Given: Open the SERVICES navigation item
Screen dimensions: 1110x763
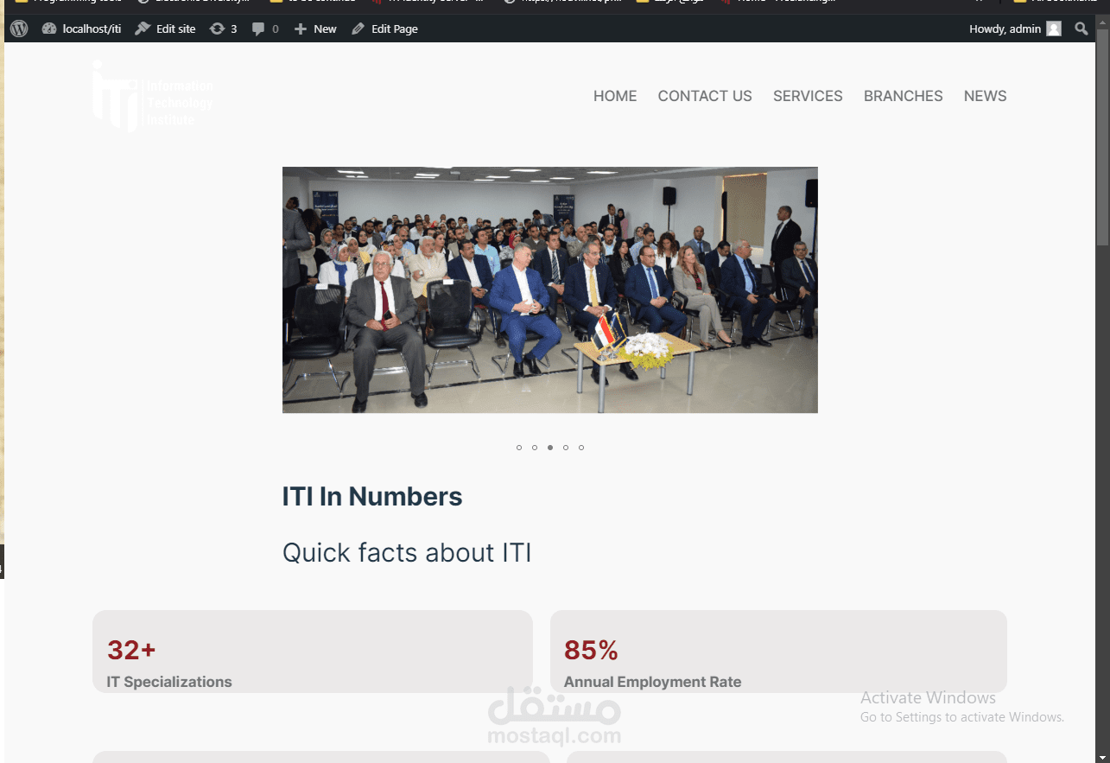Looking at the screenshot, I should tap(808, 96).
